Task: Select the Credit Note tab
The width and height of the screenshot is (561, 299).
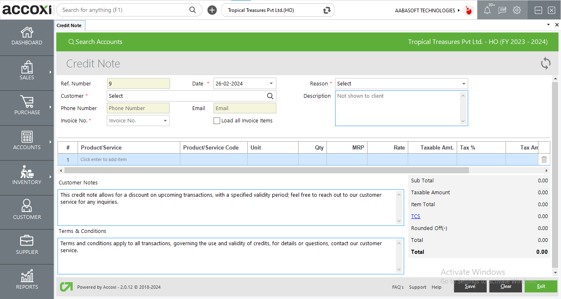Action: click(x=69, y=25)
